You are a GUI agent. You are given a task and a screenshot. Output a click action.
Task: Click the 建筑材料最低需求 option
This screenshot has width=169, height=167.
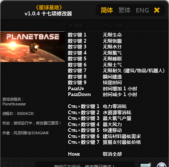tap(122, 136)
